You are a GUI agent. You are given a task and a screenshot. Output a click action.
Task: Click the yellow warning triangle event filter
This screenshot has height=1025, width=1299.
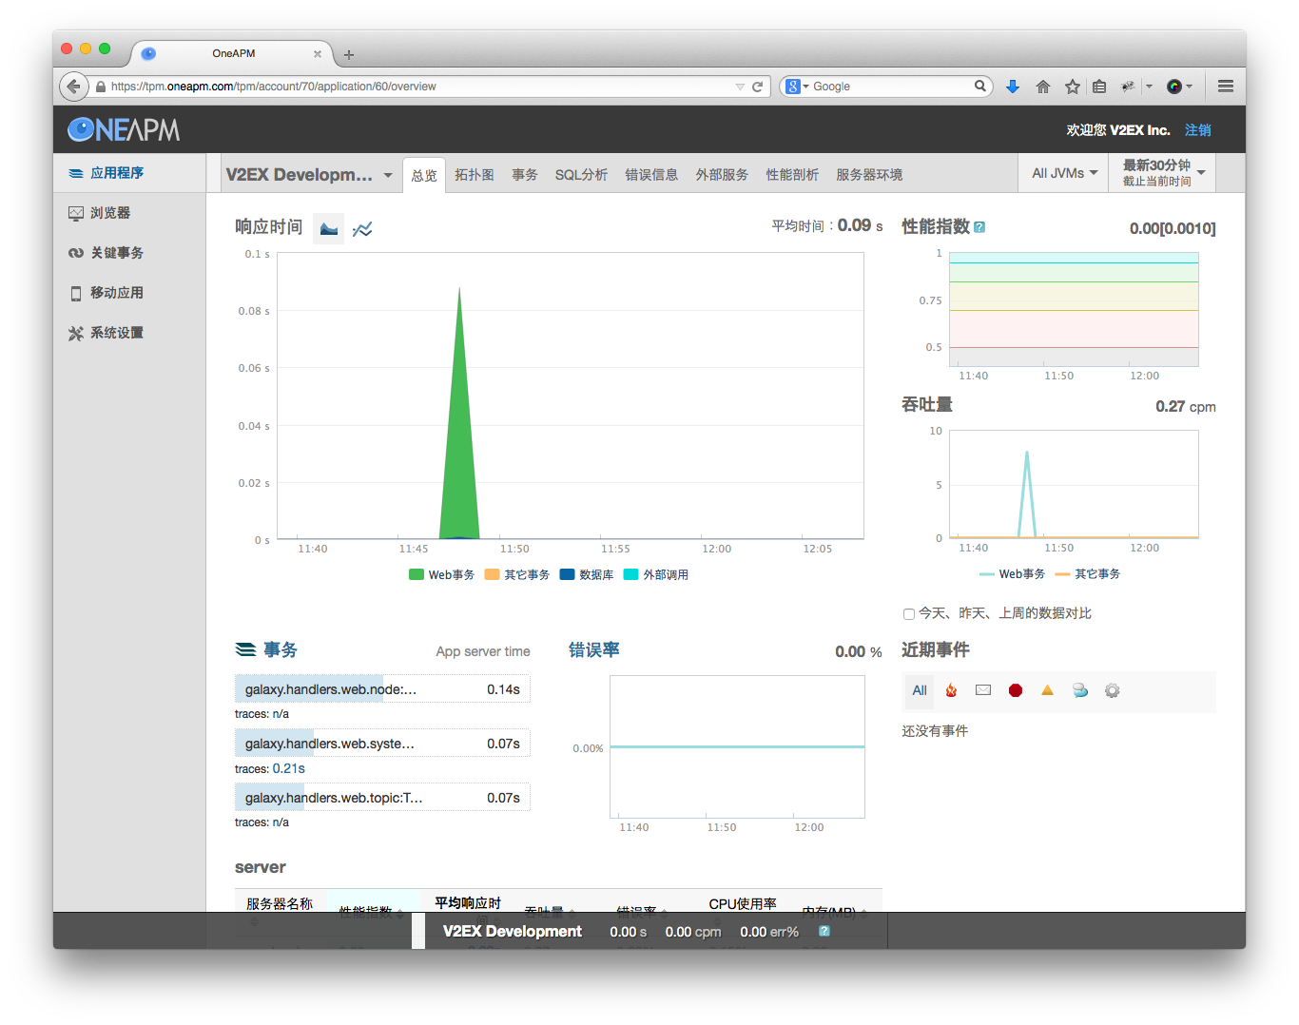coord(1047,691)
